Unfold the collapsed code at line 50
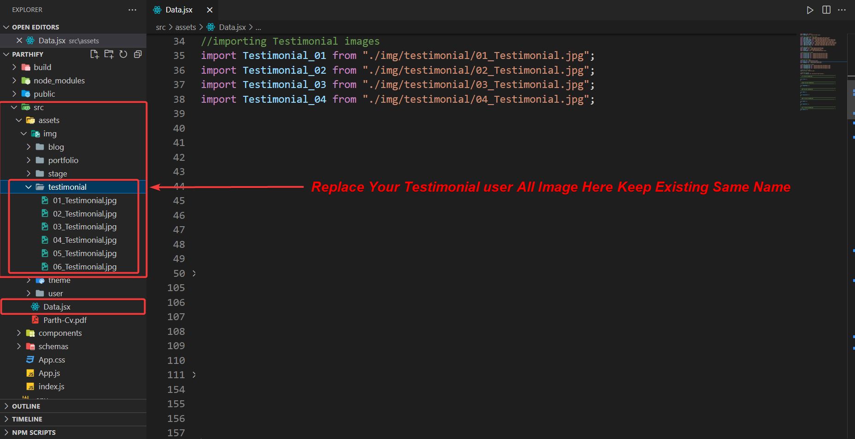This screenshot has width=855, height=439. click(x=194, y=274)
